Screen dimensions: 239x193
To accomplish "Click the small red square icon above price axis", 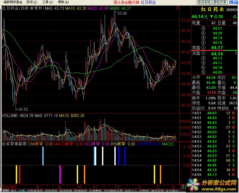I will pos(177,8).
